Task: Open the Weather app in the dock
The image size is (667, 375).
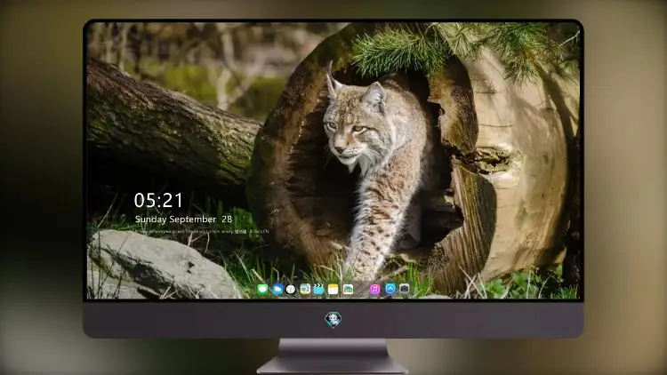Action: click(277, 289)
